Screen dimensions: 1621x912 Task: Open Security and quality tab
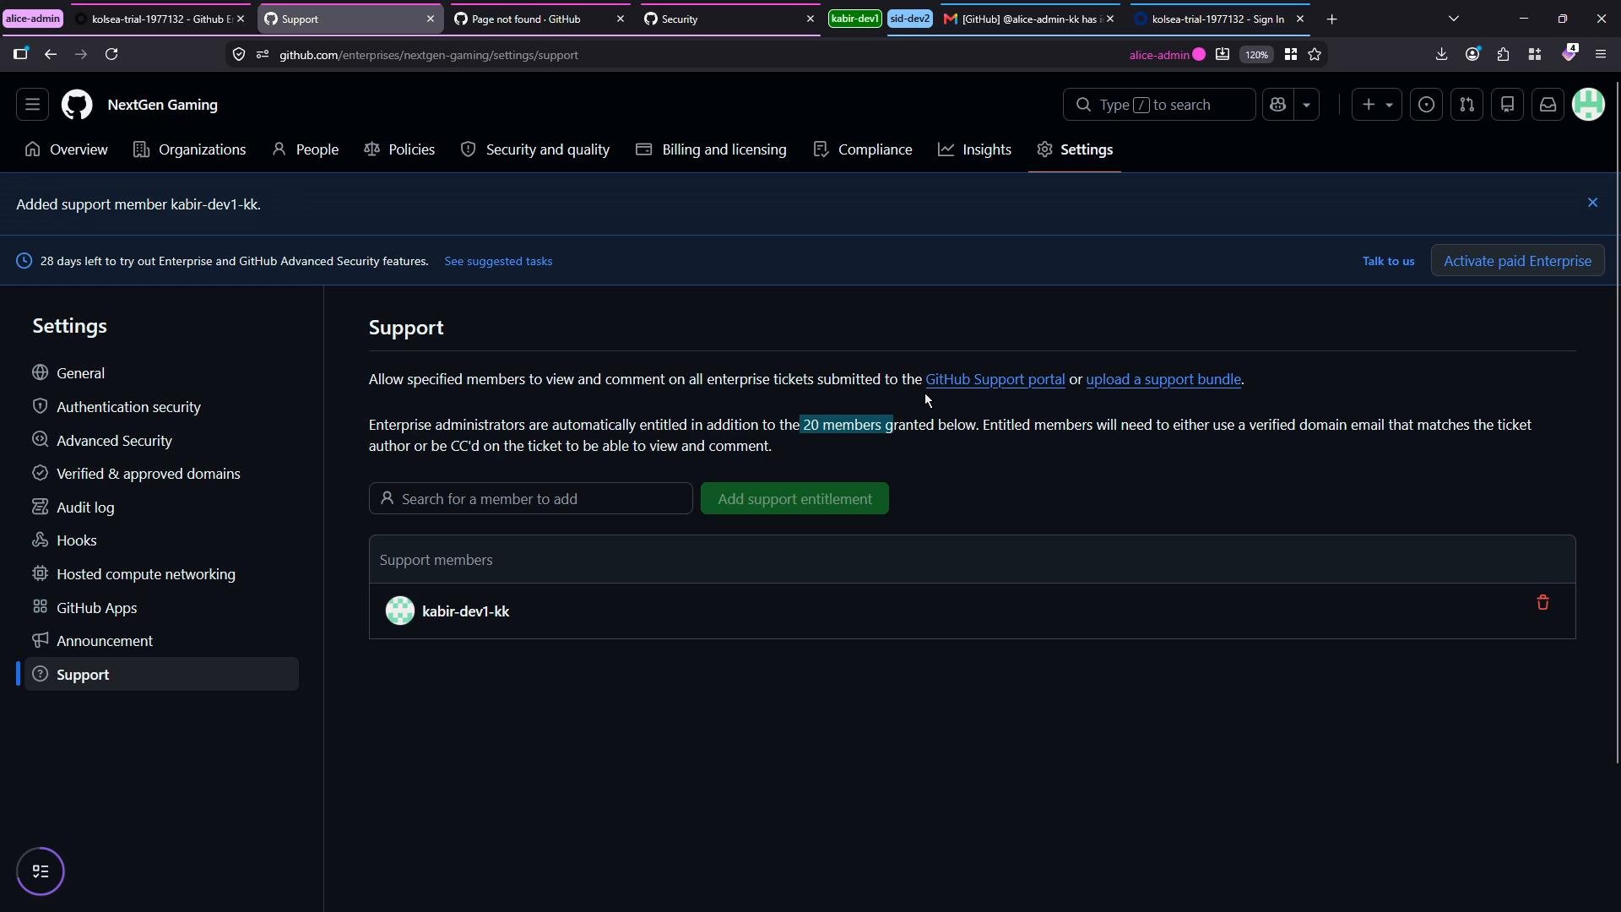click(535, 149)
